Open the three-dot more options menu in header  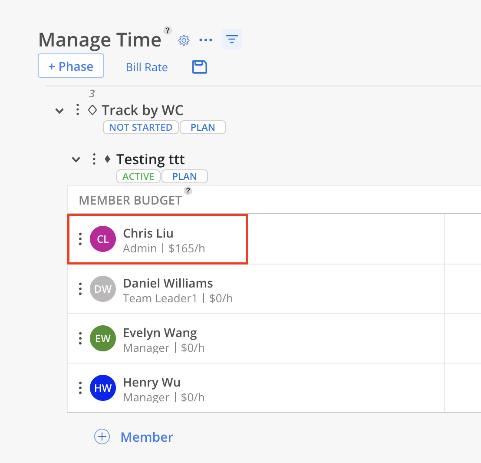[205, 40]
